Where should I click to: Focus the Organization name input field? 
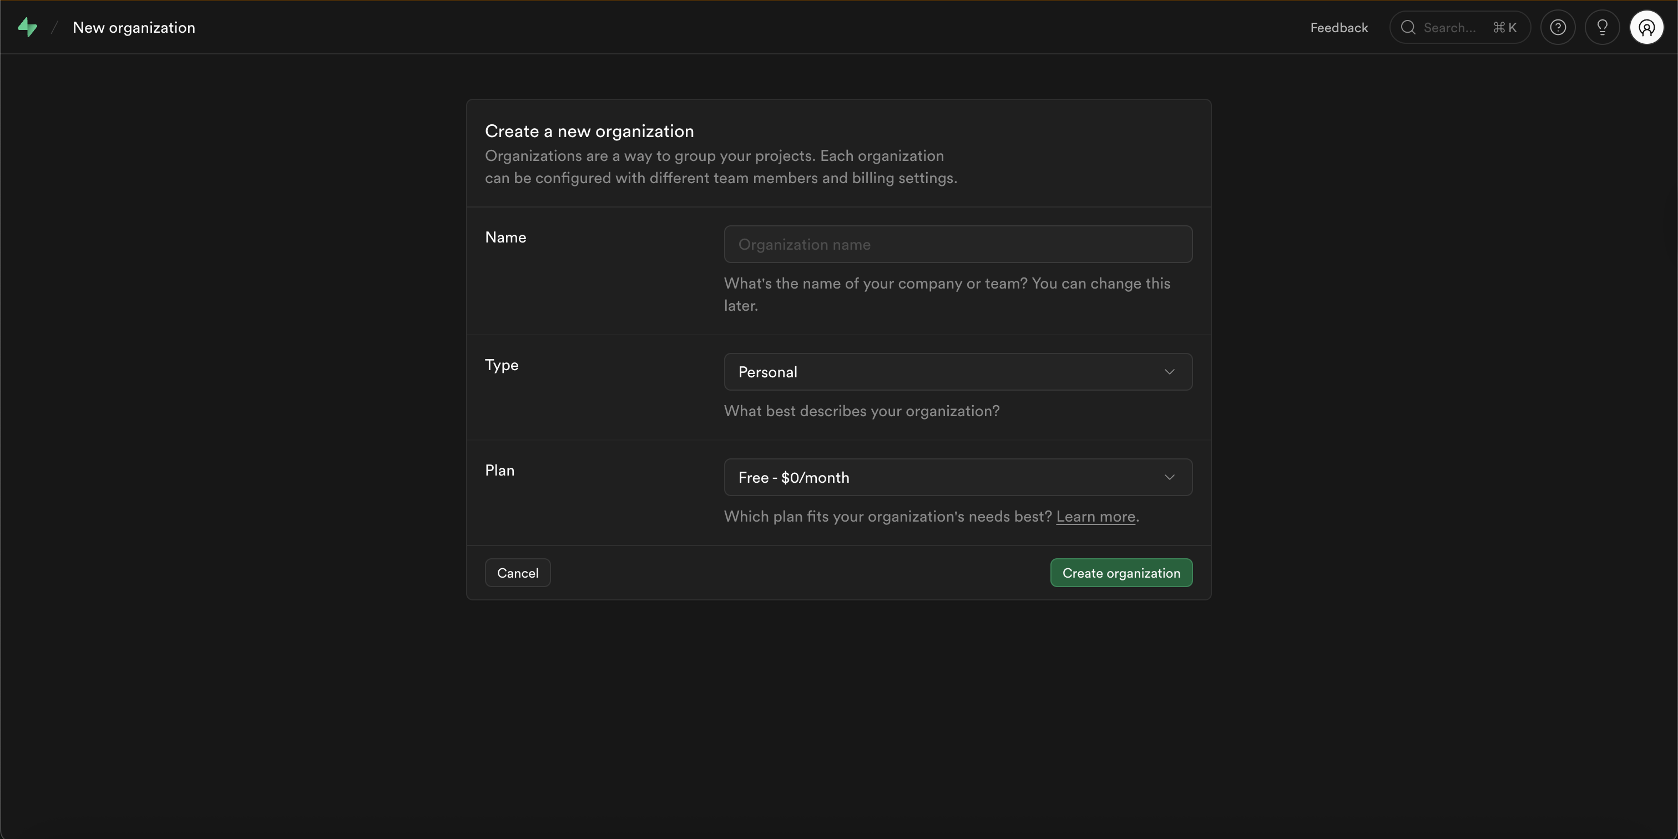click(x=958, y=244)
